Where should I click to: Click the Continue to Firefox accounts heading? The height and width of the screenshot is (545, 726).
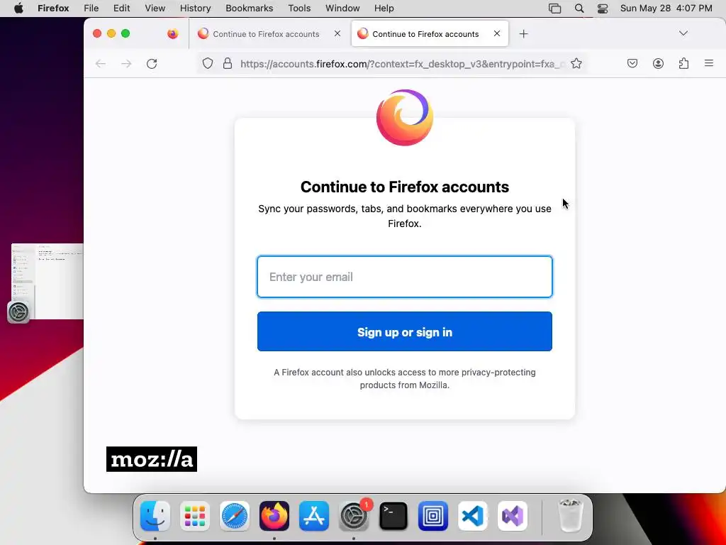click(x=405, y=187)
